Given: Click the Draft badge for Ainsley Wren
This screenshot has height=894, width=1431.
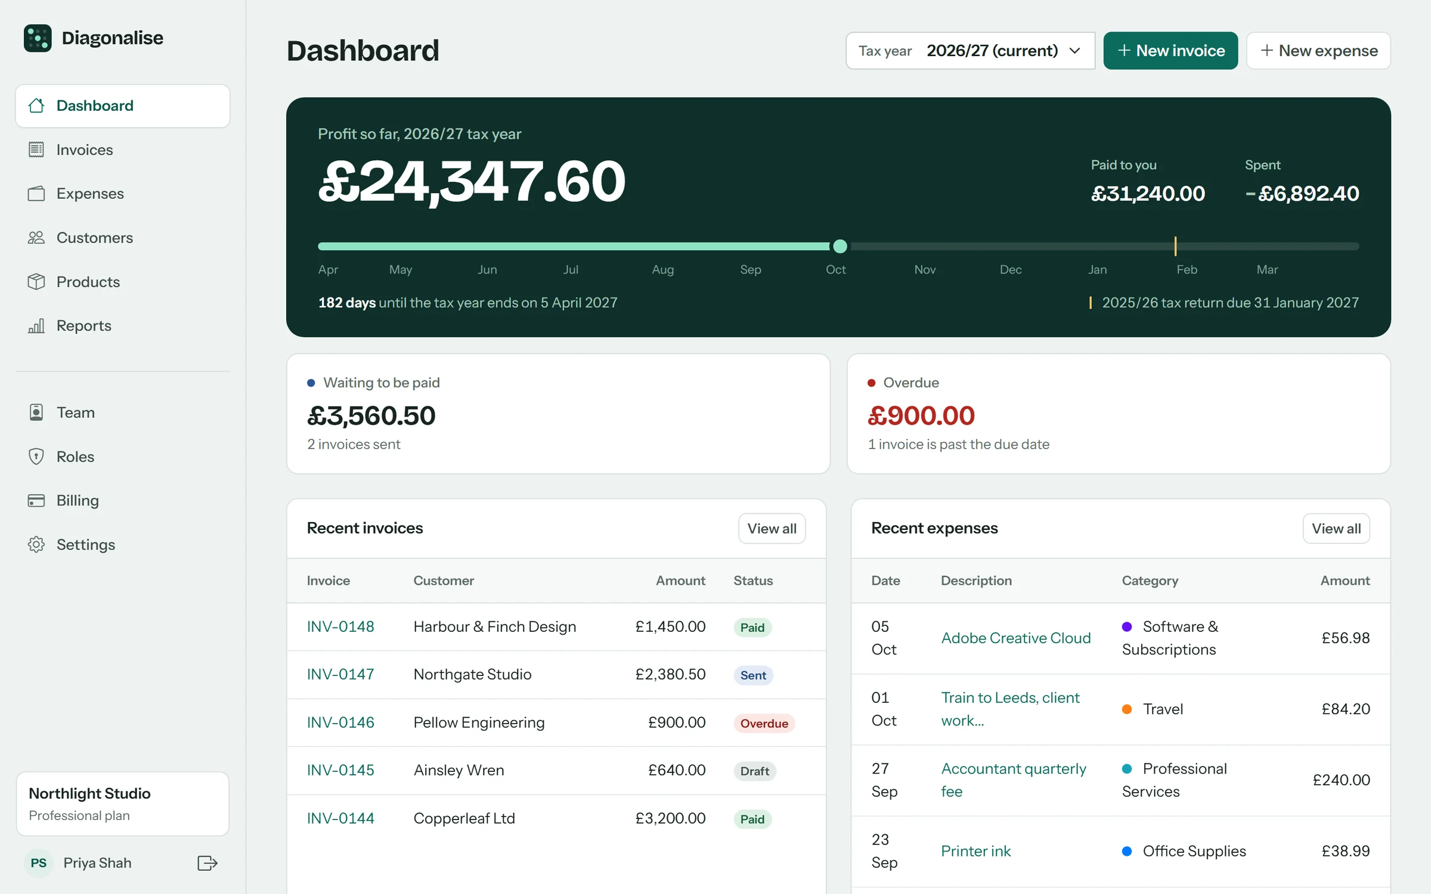Looking at the screenshot, I should tap(754, 771).
